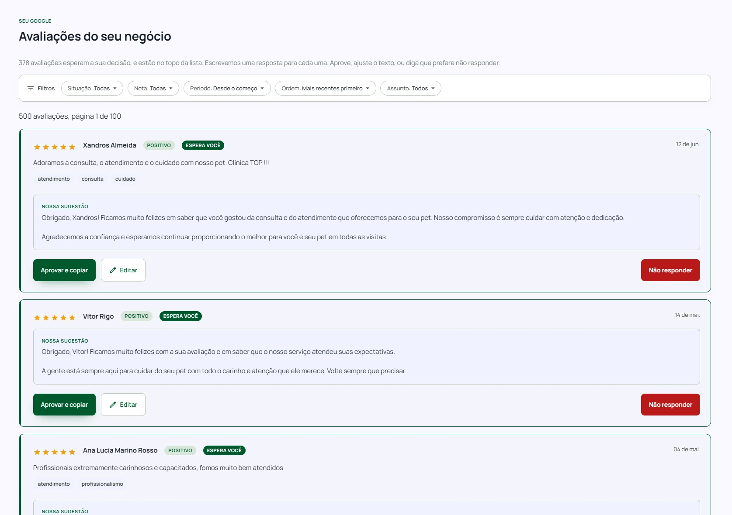Open the Situação: Todas dropdown
This screenshot has height=515, width=732.
(92, 88)
